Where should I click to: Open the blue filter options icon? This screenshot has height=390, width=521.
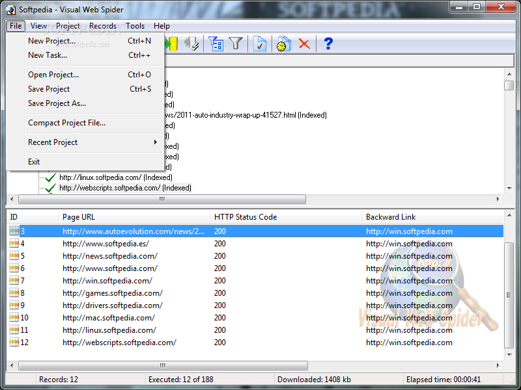[216, 44]
